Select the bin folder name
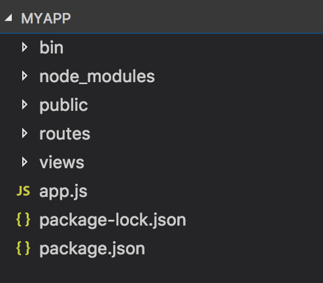 [52, 48]
